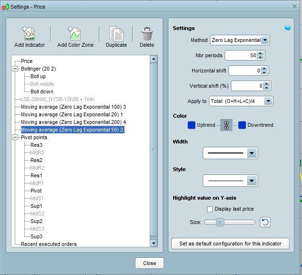Collapse the Bollinger (20 2) tree node
The width and height of the screenshot is (302, 275).
click(x=15, y=69)
